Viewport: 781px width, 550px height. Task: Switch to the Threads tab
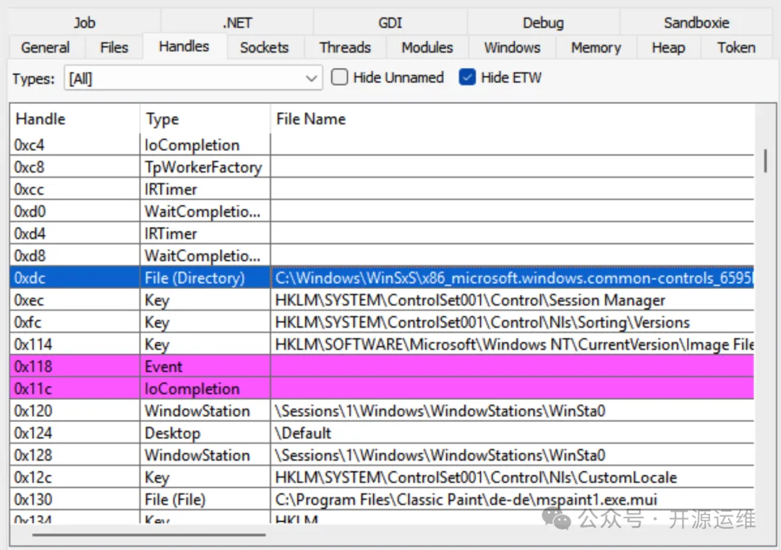click(345, 48)
